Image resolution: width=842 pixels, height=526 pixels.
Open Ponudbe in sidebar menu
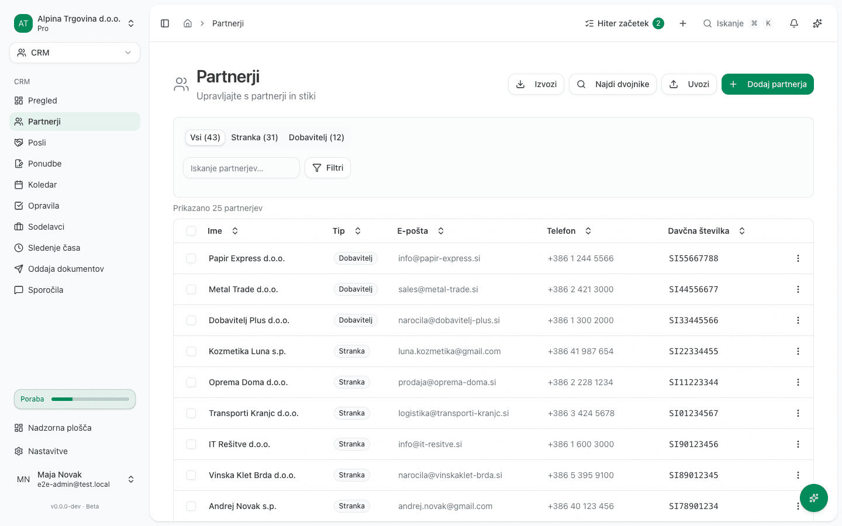75,164
